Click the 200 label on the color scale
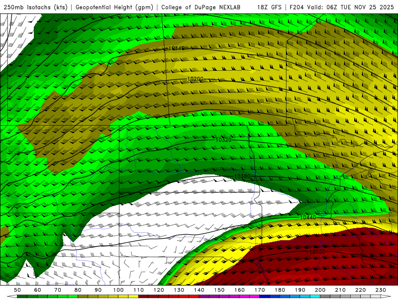Screen dimensions: 398x299 [x=320, y=290]
